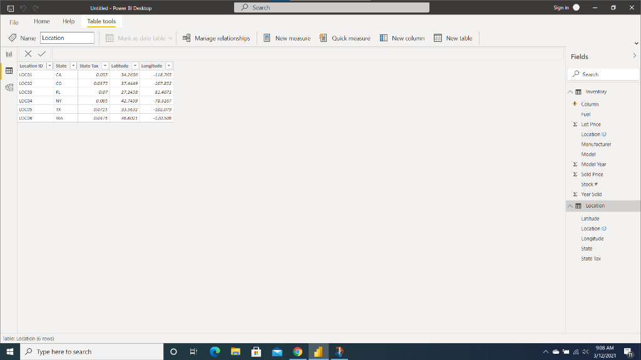641x360 pixels.
Task: Collapse the Location table tree
Action: click(570, 206)
